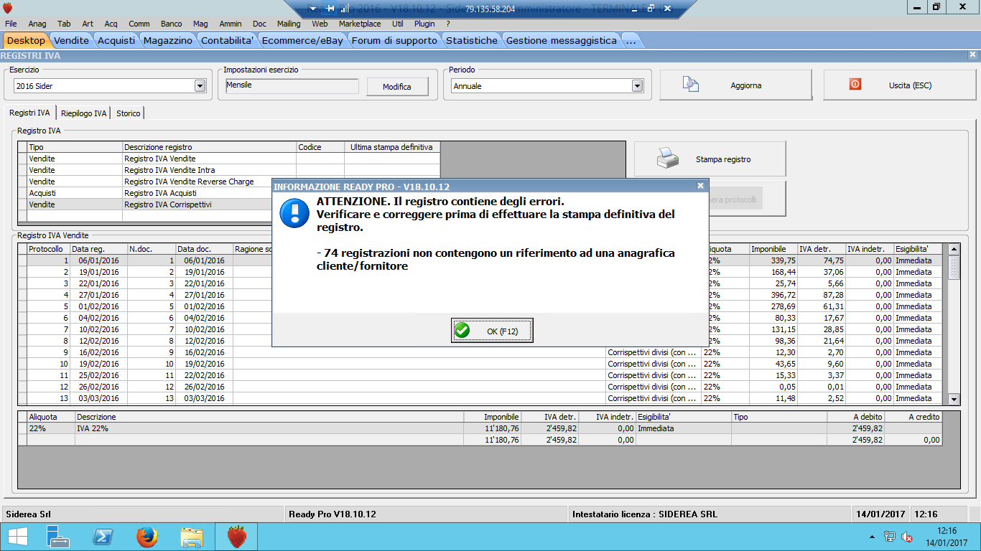Click the scroll-down arrow of the Registro IVA Vendite table
981x551 pixels.
954,399
